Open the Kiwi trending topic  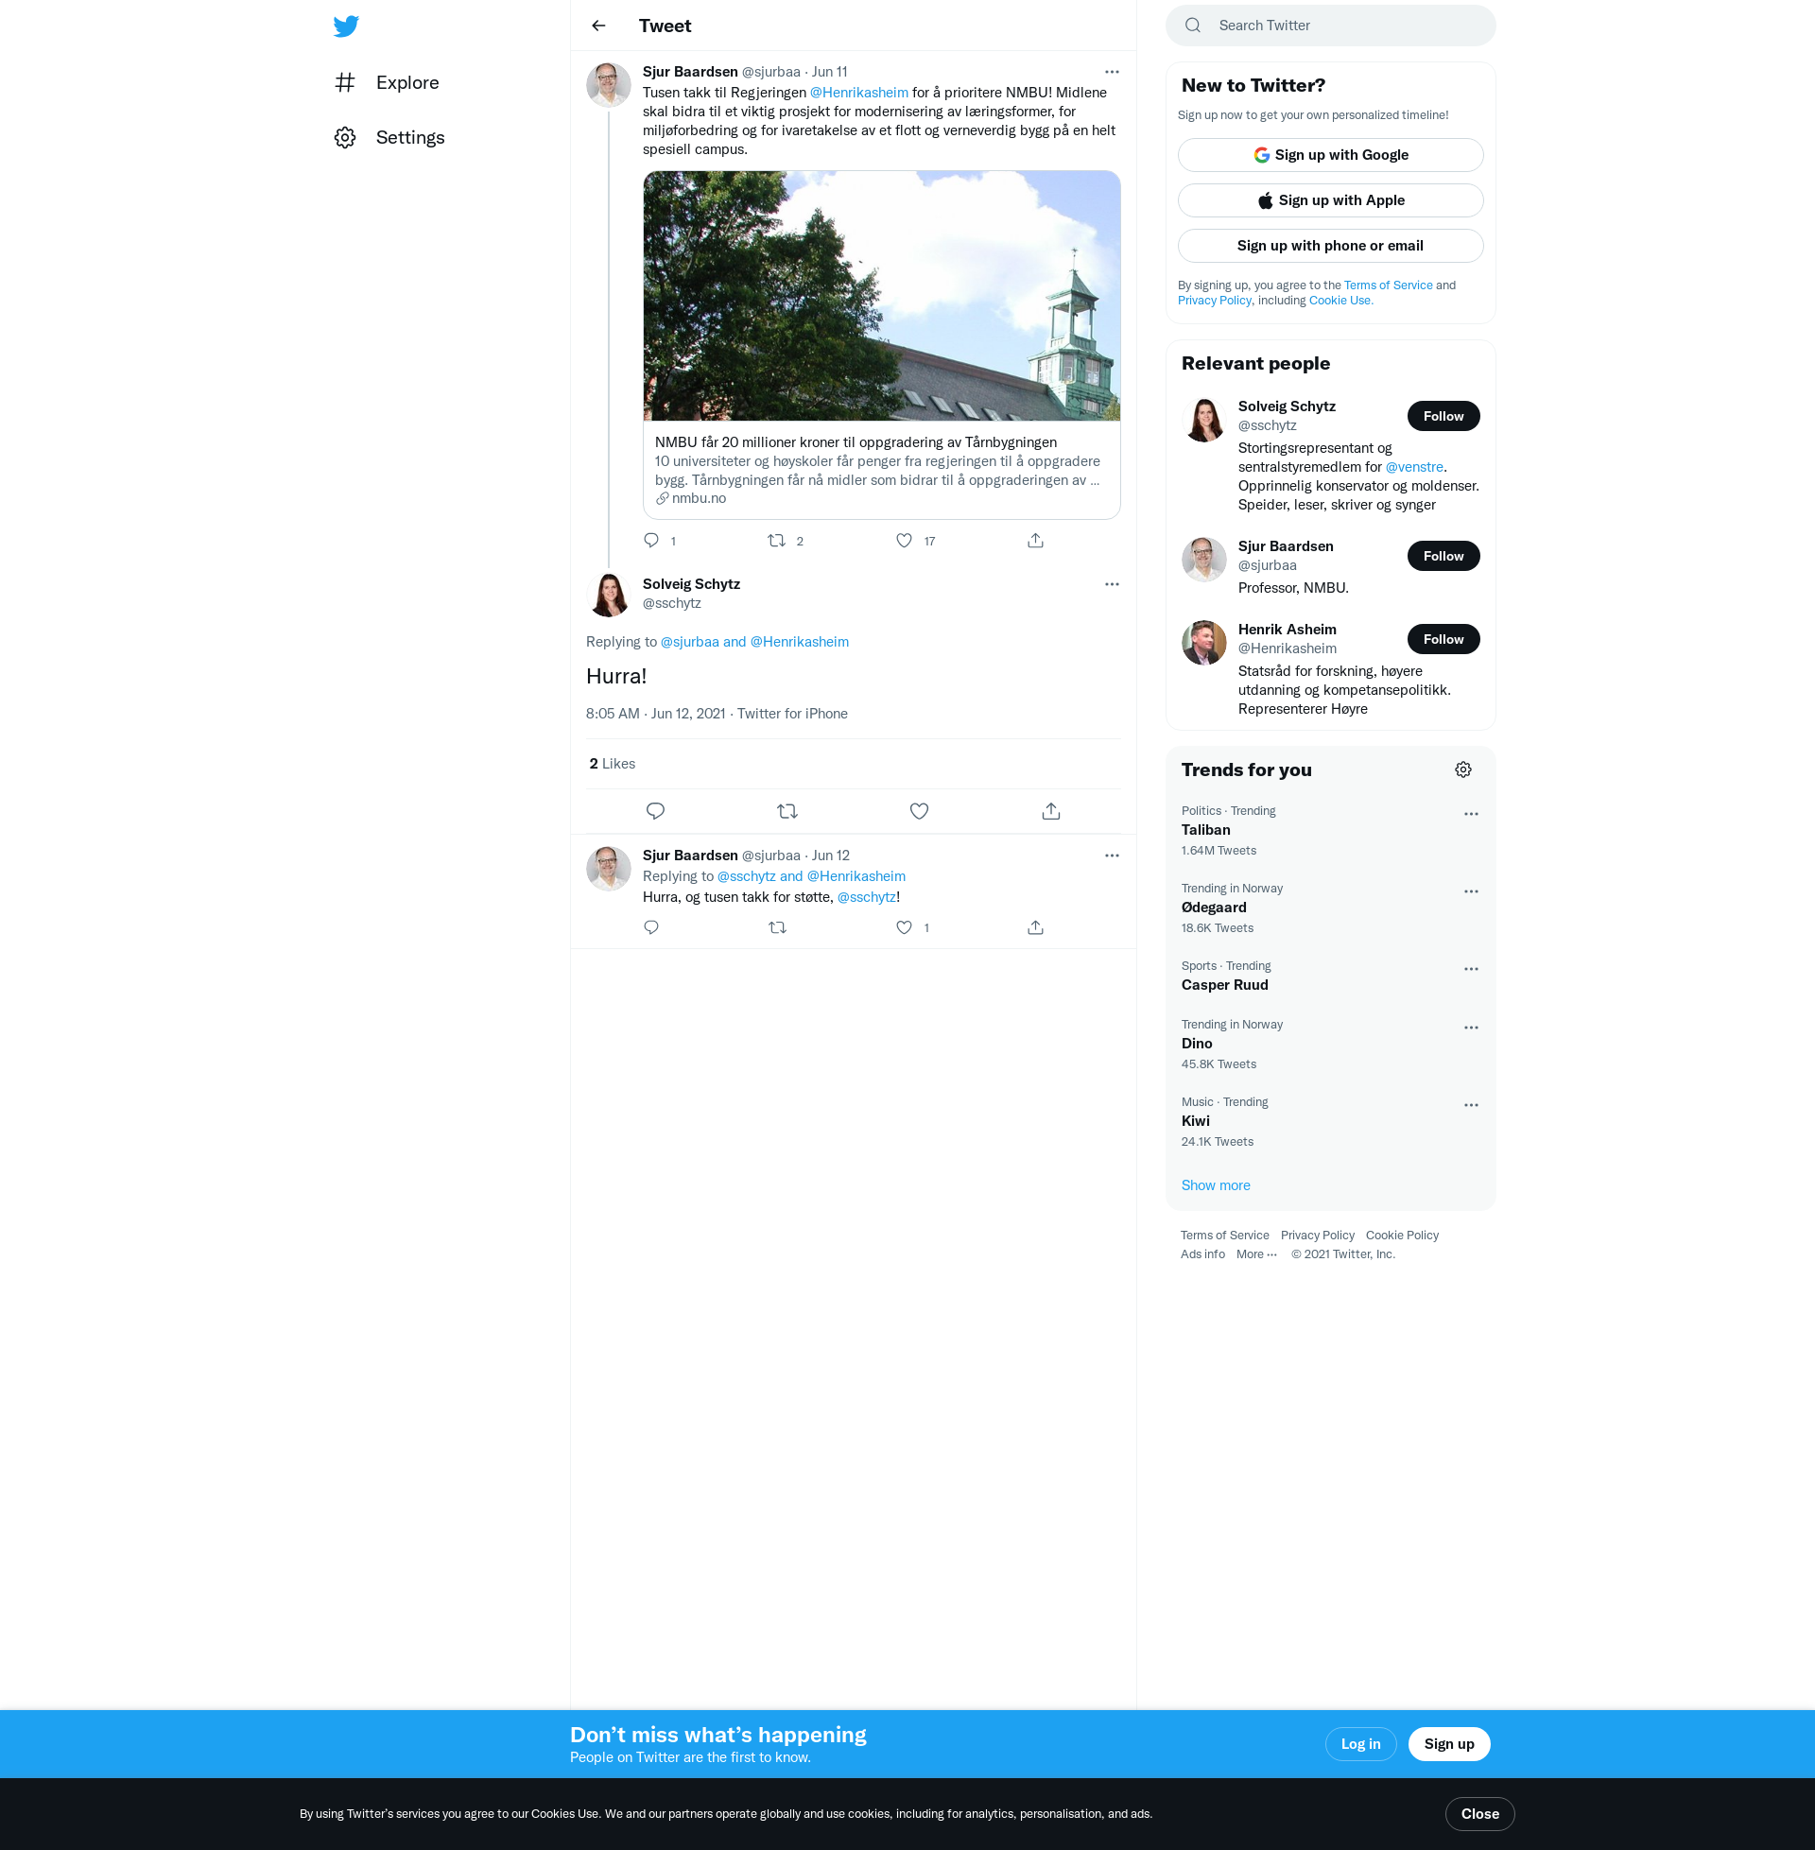pos(1195,1122)
